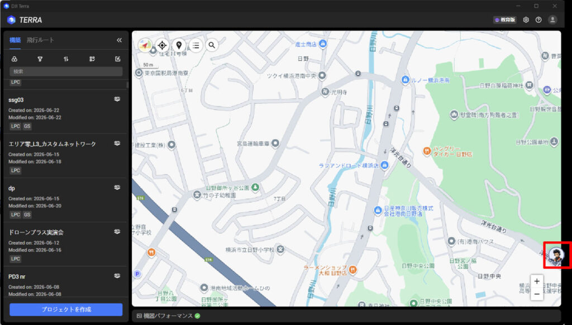Open the user account profile icon
The image size is (572, 325).
552,20
